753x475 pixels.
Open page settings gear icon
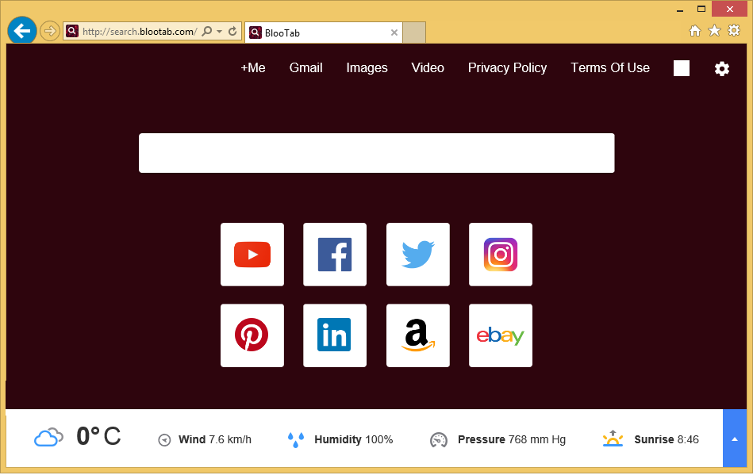721,69
